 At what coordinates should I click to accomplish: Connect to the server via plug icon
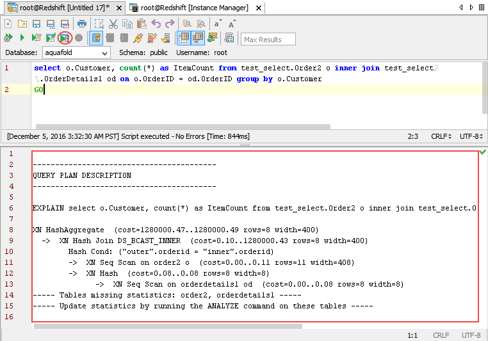[138, 38]
